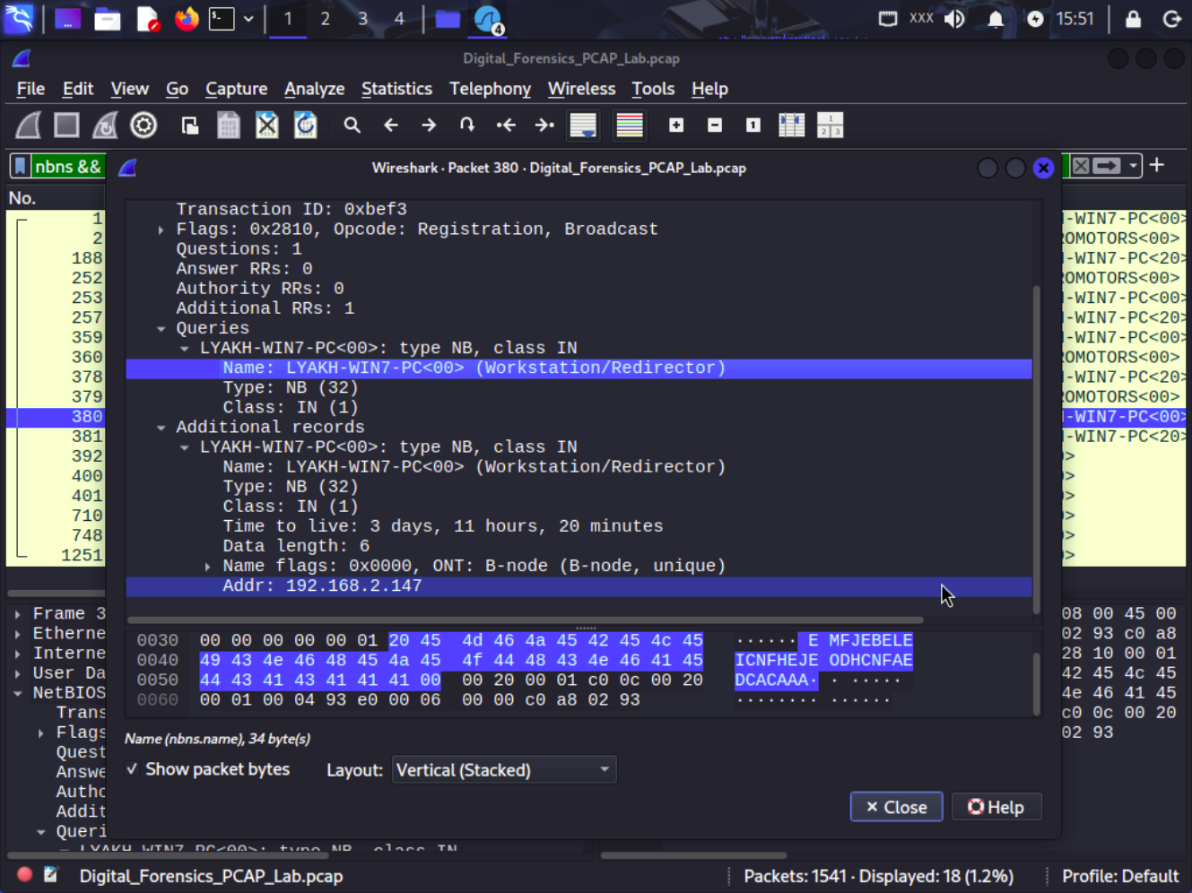Go to previous packet arrow
The width and height of the screenshot is (1192, 893).
coord(391,126)
